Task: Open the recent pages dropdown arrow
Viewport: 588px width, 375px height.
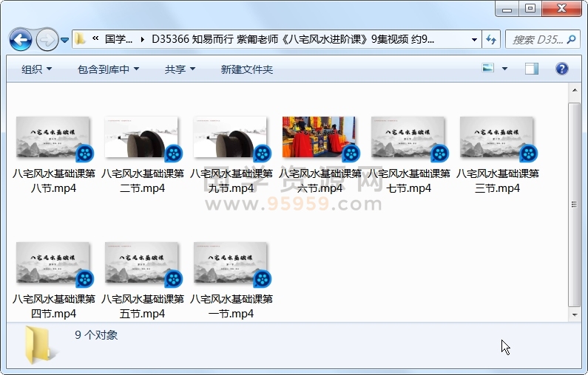Action: point(64,40)
